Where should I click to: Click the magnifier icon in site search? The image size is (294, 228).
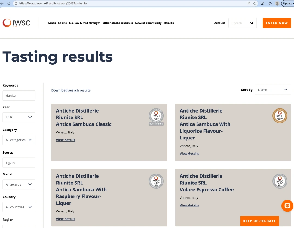252,23
